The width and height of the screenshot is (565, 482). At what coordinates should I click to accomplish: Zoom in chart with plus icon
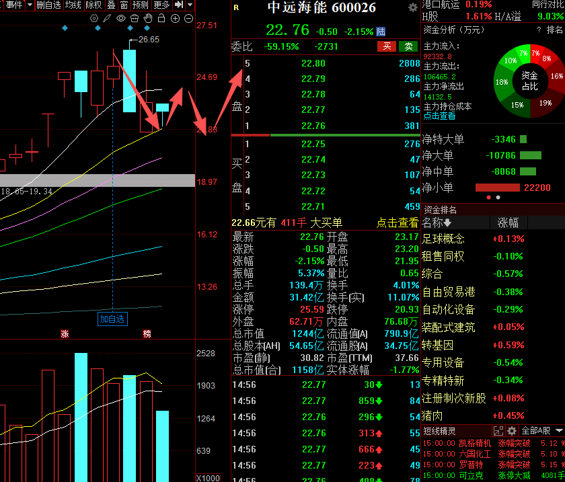pyautogui.click(x=175, y=19)
